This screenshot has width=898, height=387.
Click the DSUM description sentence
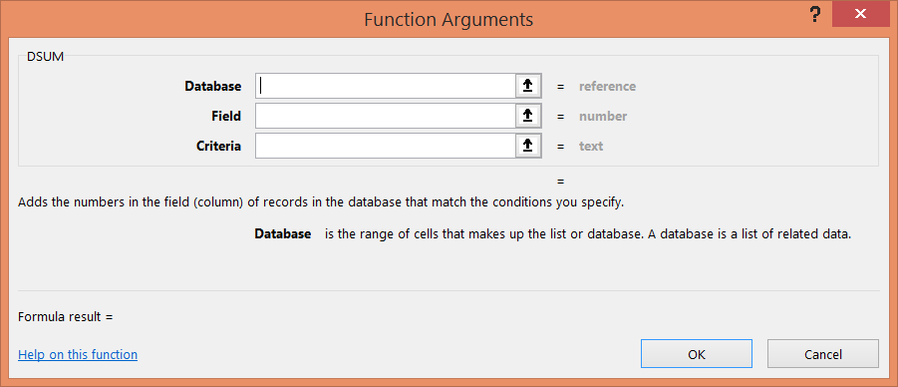tap(321, 202)
